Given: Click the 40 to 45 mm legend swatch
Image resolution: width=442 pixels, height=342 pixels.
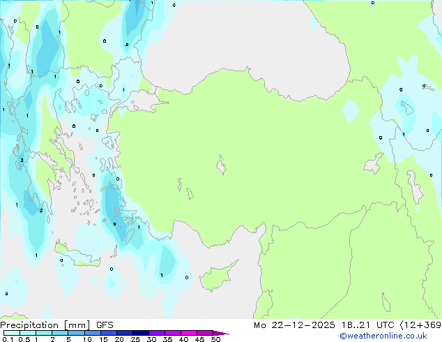Looking at the screenshot, I should coord(189,333).
